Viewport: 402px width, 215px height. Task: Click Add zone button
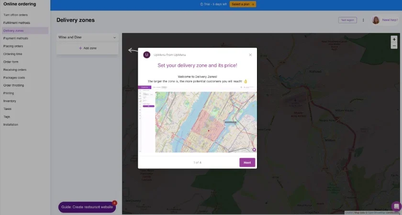click(88, 48)
